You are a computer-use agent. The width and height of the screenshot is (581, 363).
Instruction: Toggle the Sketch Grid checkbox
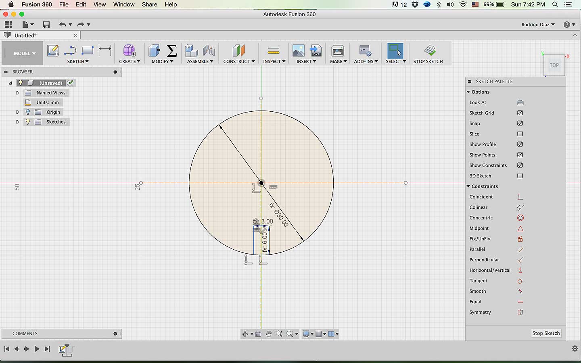coord(520,113)
